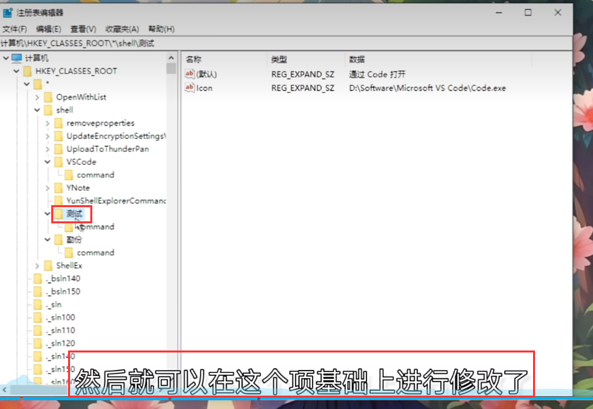The image size is (593, 409).
Task: Click the (默认) string value icon
Action: [x=189, y=74]
